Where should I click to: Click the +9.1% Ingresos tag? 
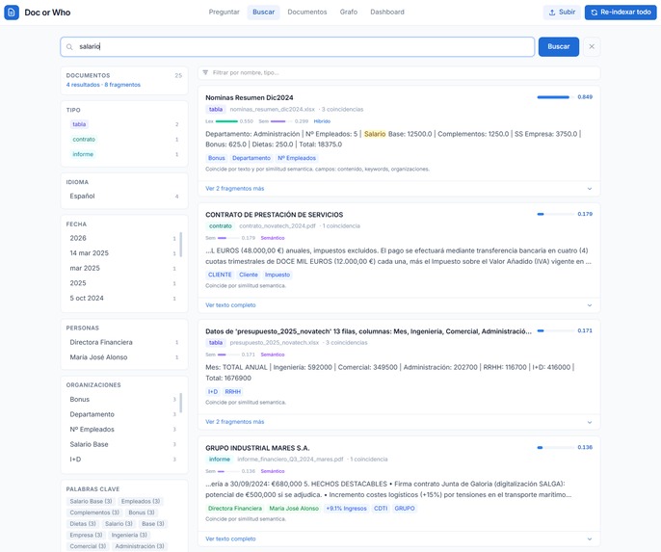(346, 509)
